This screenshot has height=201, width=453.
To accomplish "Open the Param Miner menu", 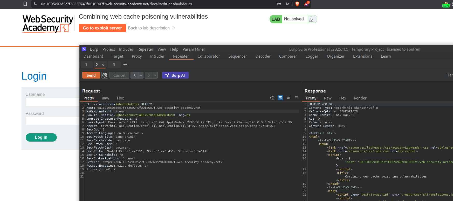I will tap(194, 49).
